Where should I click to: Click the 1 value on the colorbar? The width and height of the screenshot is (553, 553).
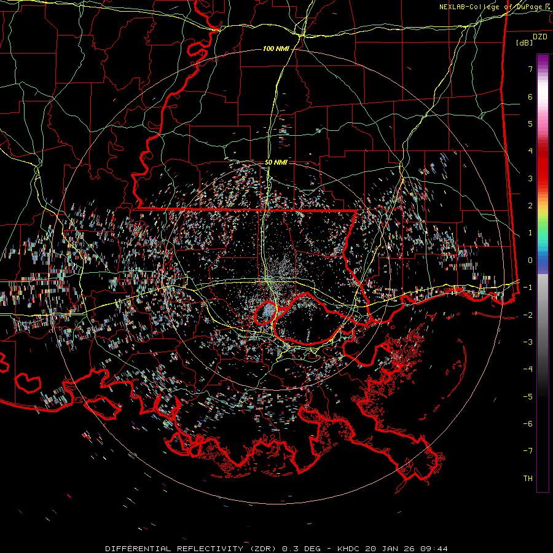[x=530, y=233]
